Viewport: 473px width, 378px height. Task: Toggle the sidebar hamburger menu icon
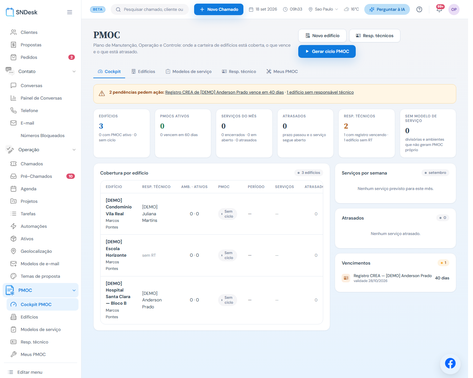click(70, 12)
